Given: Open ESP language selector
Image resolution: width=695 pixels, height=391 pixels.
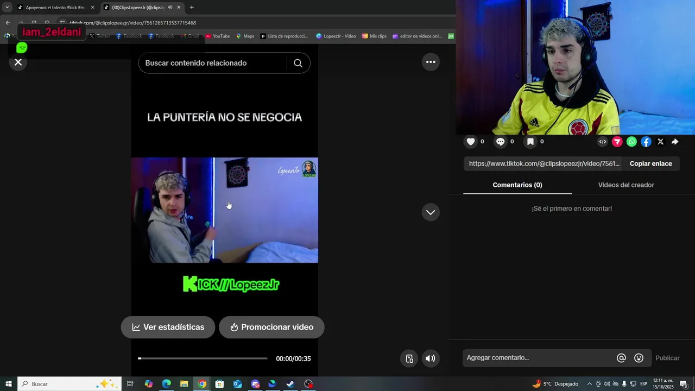Looking at the screenshot, I should tap(643, 384).
